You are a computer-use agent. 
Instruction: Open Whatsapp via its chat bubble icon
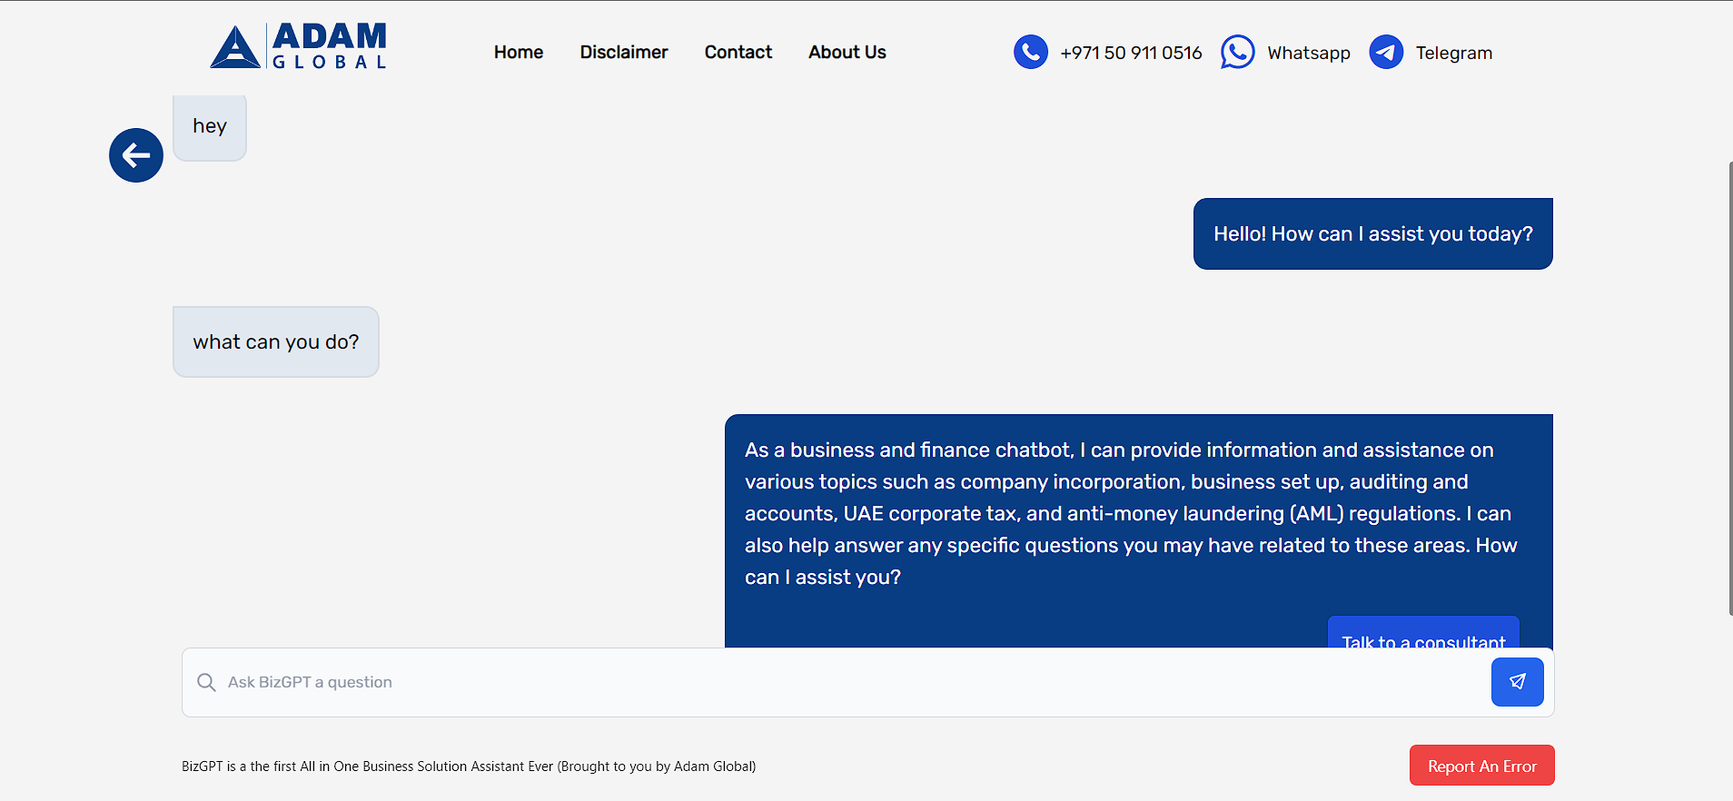coord(1238,52)
